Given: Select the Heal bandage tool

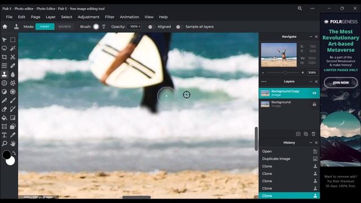Looking at the screenshot, I should pos(12,66).
